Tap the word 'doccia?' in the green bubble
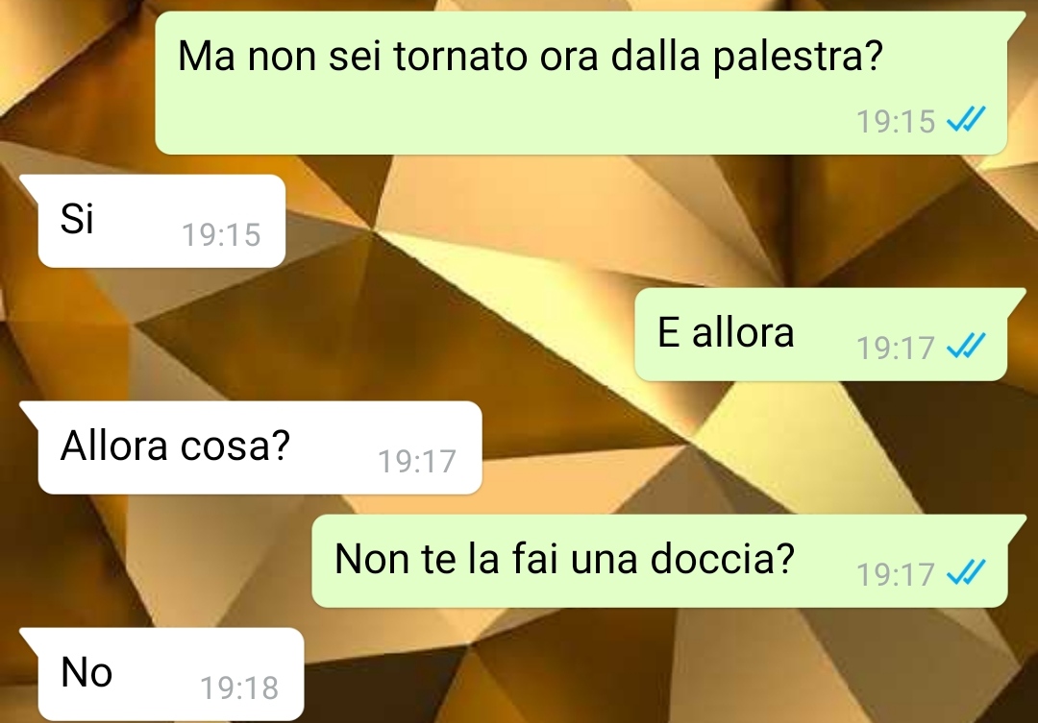 coord(722,559)
